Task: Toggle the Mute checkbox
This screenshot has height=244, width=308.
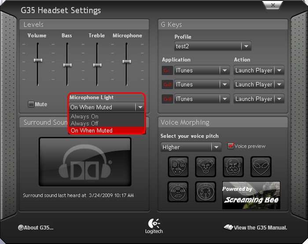Action: 31,104
